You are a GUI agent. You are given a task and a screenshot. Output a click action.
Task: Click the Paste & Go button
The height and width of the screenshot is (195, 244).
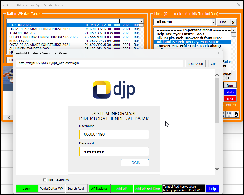pyautogui.click(x=195, y=64)
